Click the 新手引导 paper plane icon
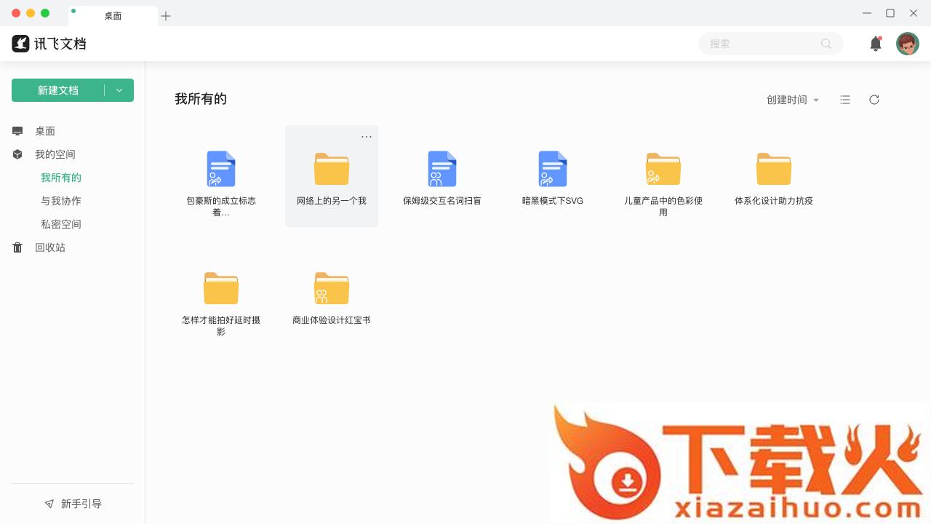 49,504
